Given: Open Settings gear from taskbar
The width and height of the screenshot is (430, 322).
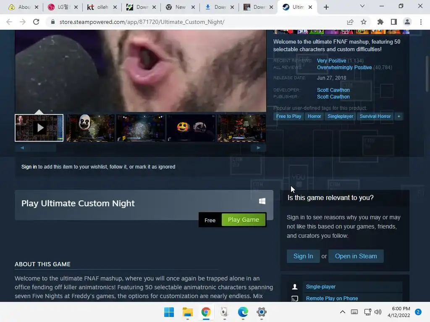Looking at the screenshot, I should pos(261,312).
